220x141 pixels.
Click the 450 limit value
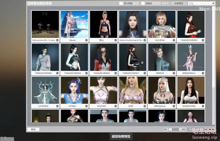pos(183,129)
